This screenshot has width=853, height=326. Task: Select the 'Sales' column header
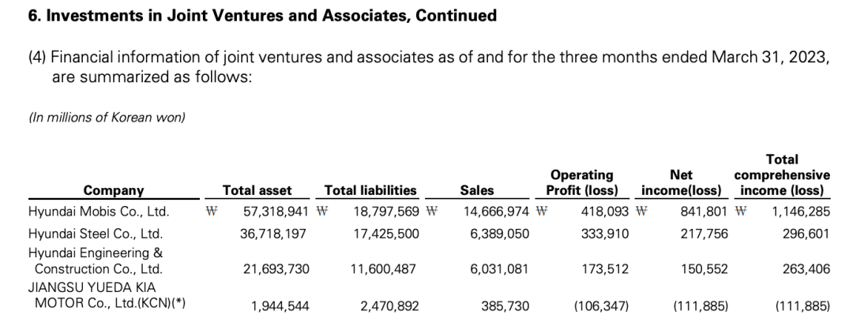477,191
